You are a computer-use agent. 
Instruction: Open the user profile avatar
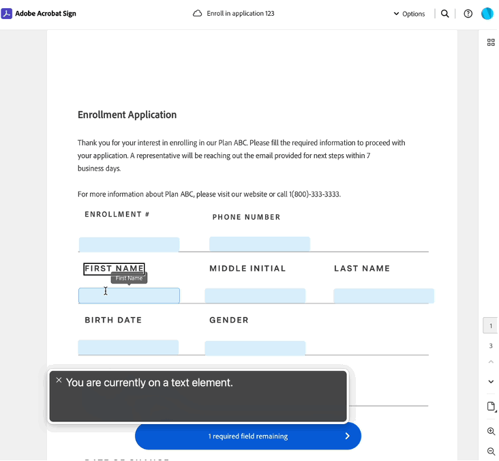(x=487, y=14)
